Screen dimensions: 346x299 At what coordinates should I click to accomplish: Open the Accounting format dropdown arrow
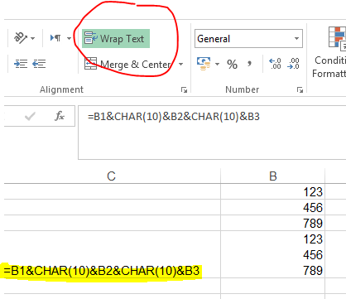pos(218,65)
